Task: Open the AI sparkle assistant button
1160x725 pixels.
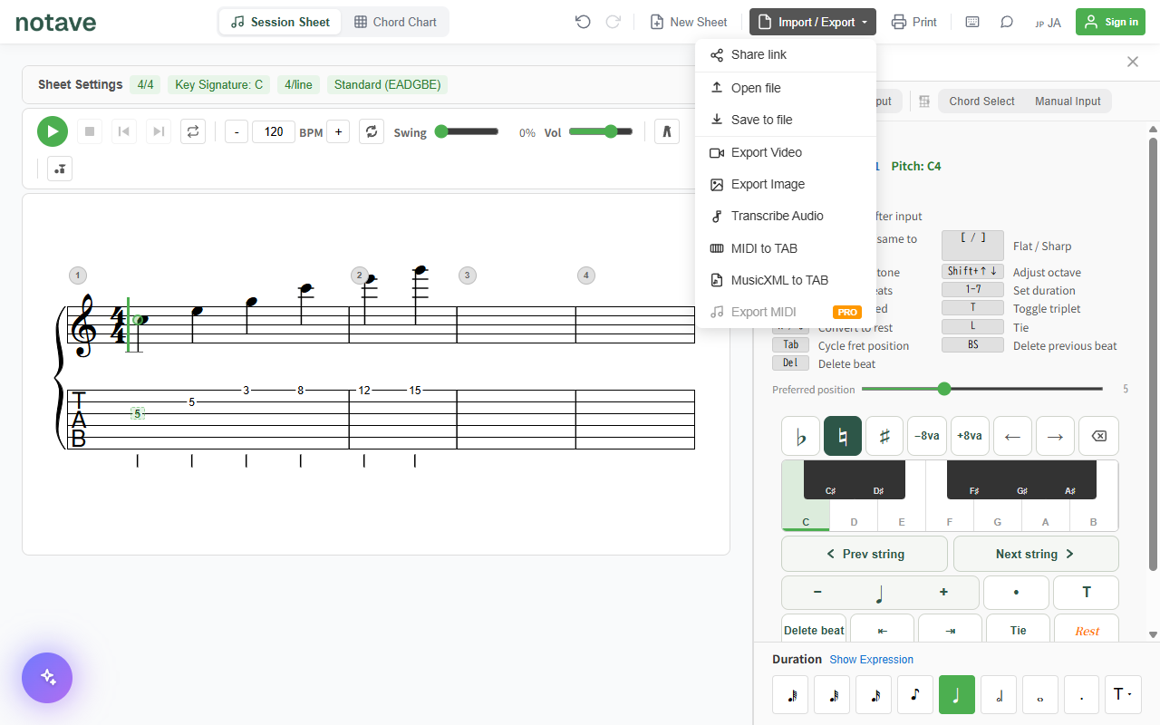Action: [x=47, y=678]
